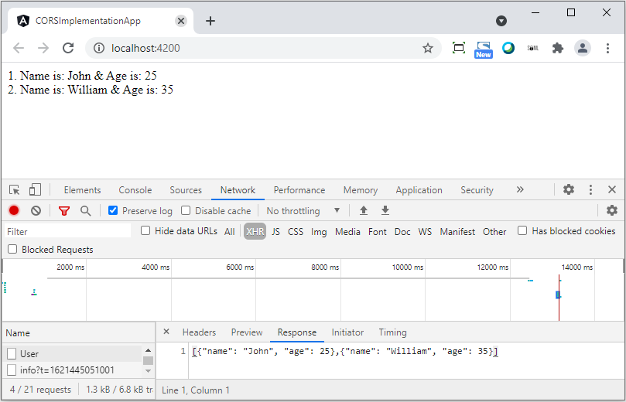Filter requests by Doc
The width and height of the screenshot is (626, 402).
coord(402,232)
